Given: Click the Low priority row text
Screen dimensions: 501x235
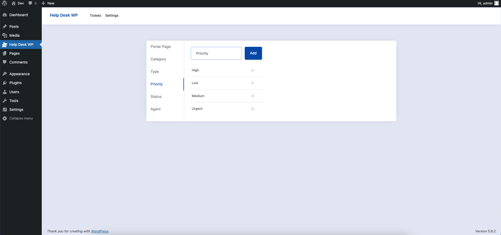Looking at the screenshot, I should pos(195,83).
